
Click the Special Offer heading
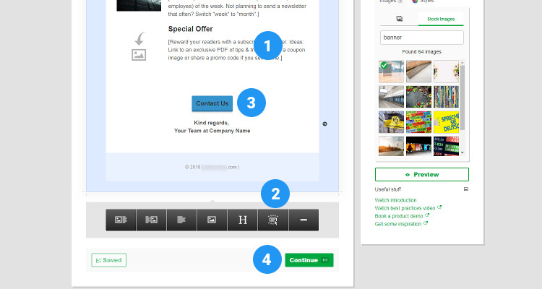(x=191, y=29)
